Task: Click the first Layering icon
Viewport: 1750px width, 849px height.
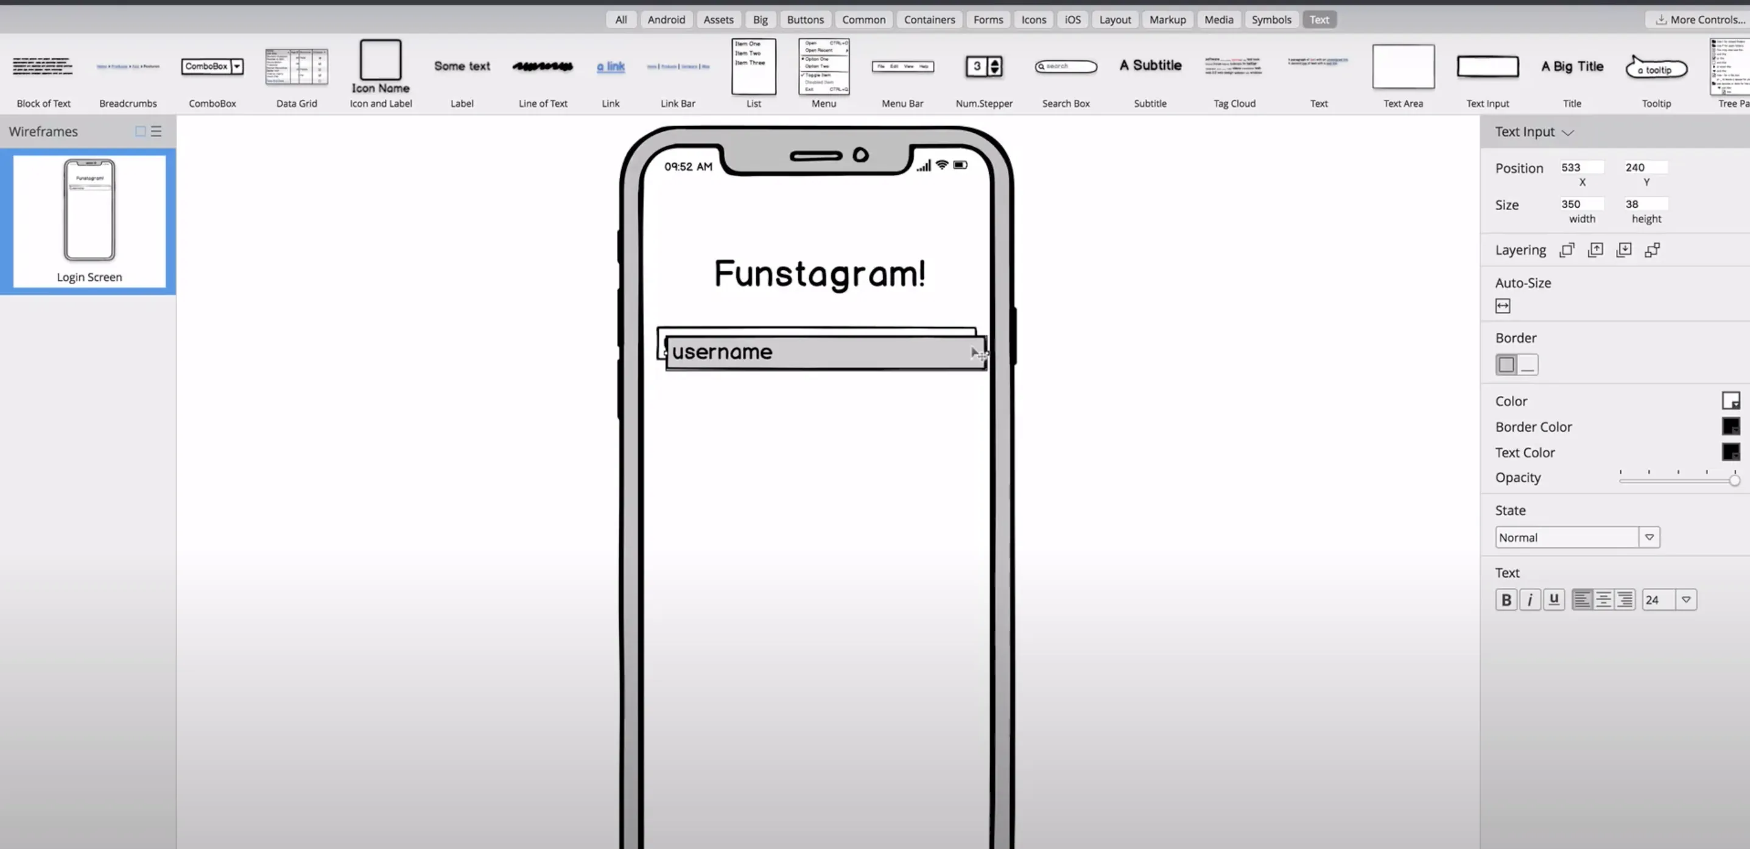Action: (x=1567, y=250)
